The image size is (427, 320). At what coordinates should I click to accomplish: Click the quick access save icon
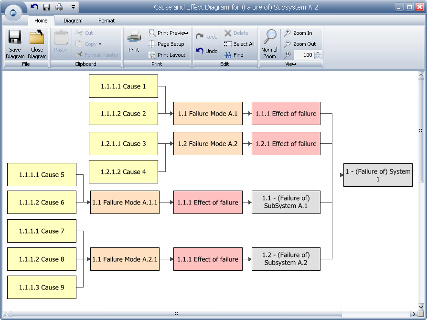coord(46,7)
